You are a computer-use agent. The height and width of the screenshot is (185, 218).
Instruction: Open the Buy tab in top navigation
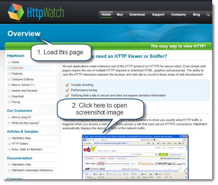coord(120,15)
